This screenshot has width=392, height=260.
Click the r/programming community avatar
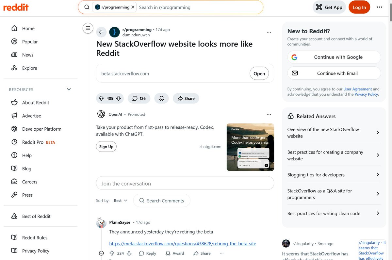[114, 32]
